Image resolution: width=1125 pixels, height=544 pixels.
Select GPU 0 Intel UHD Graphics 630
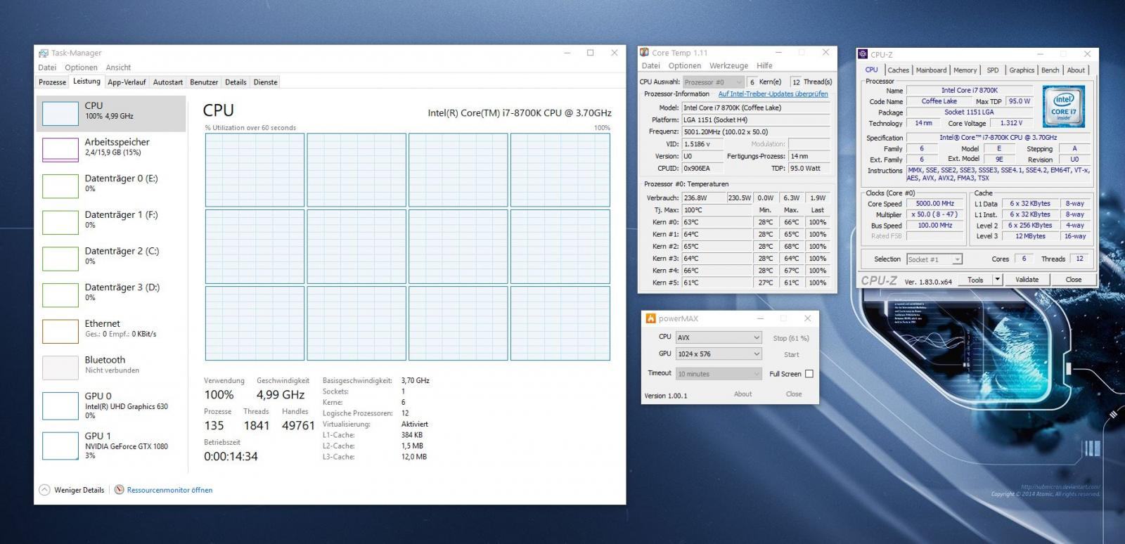111,406
